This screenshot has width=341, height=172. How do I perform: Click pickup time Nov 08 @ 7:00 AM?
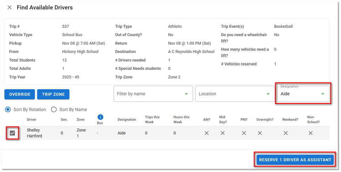click(83, 43)
